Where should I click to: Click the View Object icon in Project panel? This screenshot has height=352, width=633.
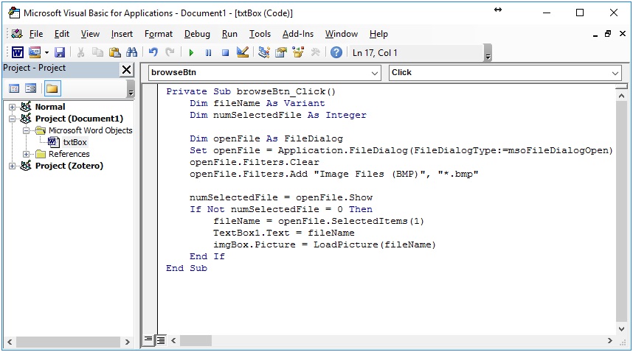tap(31, 88)
